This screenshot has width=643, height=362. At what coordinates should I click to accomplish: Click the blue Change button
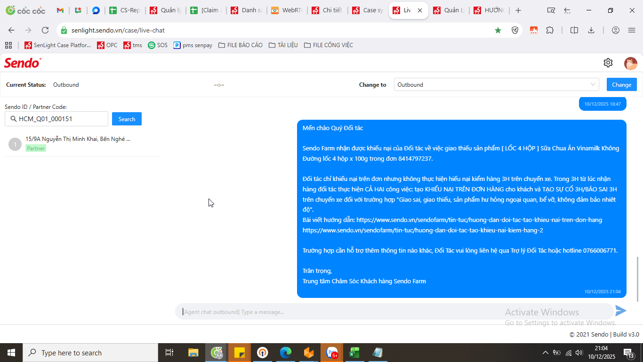click(x=621, y=85)
